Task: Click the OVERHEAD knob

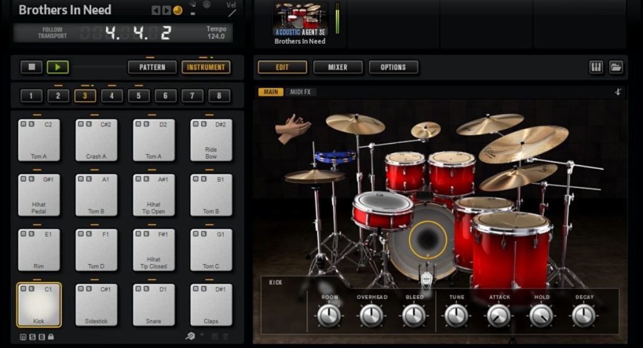Action: (x=371, y=315)
